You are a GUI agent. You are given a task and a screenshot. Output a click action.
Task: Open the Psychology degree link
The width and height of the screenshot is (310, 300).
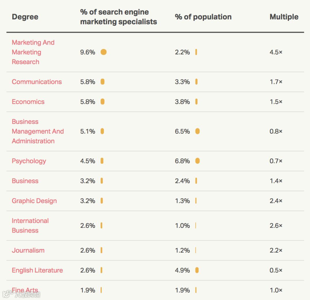(x=29, y=161)
